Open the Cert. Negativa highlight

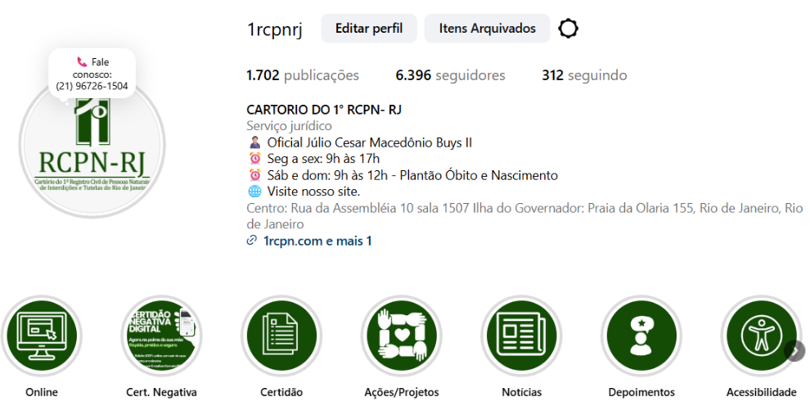[162, 336]
